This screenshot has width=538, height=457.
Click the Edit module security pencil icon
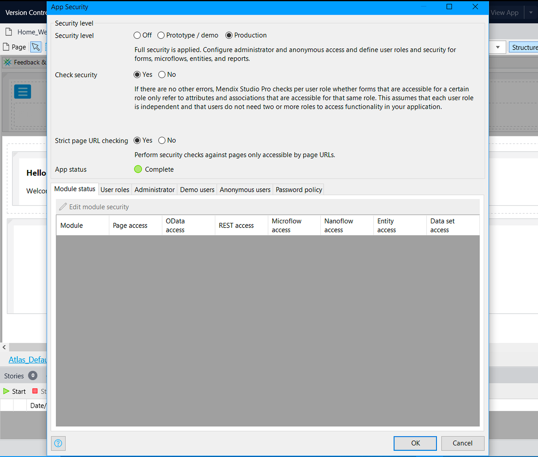(63, 206)
